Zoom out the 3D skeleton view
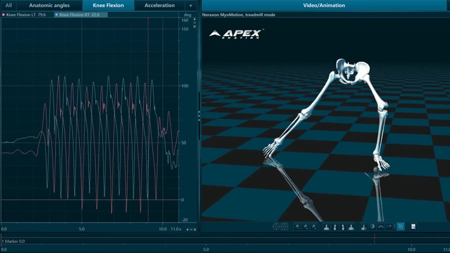The image size is (450, 253). tap(297, 227)
